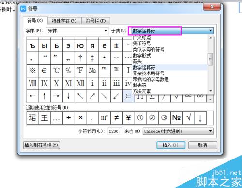Pick recent ③ circled three symbol
This screenshot has height=188, width=242.
[x=165, y=118]
